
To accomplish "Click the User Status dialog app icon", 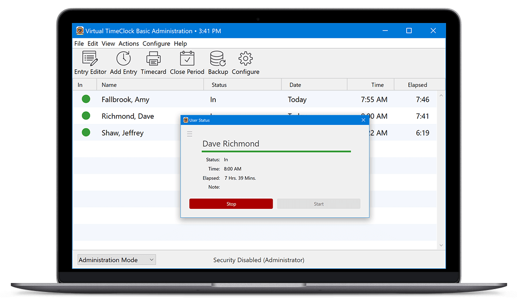I will [x=186, y=120].
